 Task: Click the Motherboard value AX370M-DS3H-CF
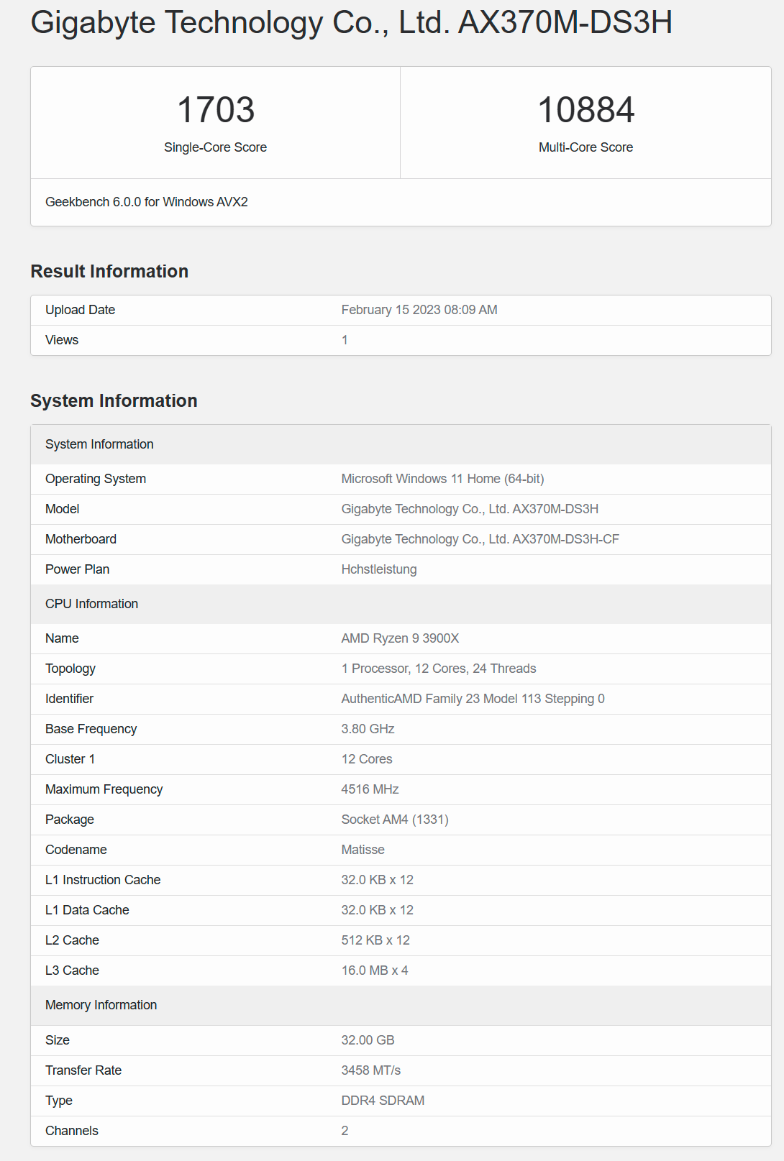tap(480, 539)
